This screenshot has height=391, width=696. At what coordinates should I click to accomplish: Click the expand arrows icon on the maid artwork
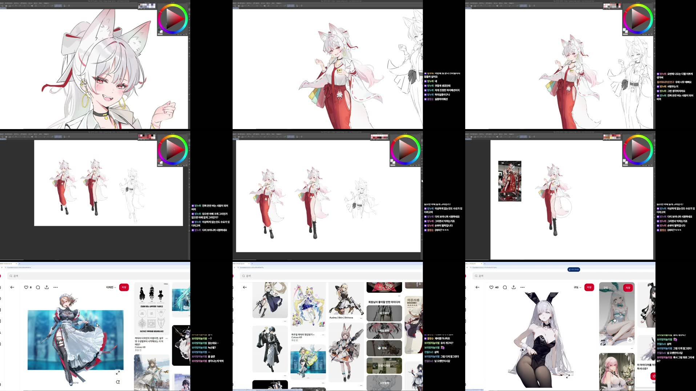point(118,372)
